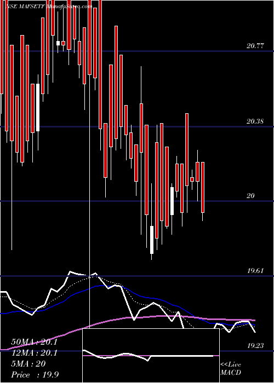
Task: Click the 12MA : 20.1 readout
Action: tap(35, 353)
